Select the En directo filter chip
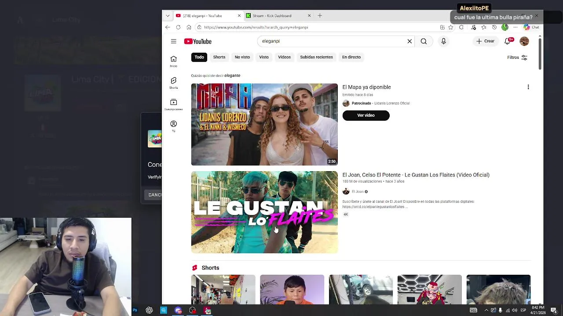 [x=351, y=57]
